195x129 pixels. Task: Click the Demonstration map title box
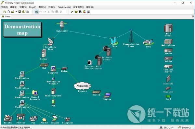[22, 30]
